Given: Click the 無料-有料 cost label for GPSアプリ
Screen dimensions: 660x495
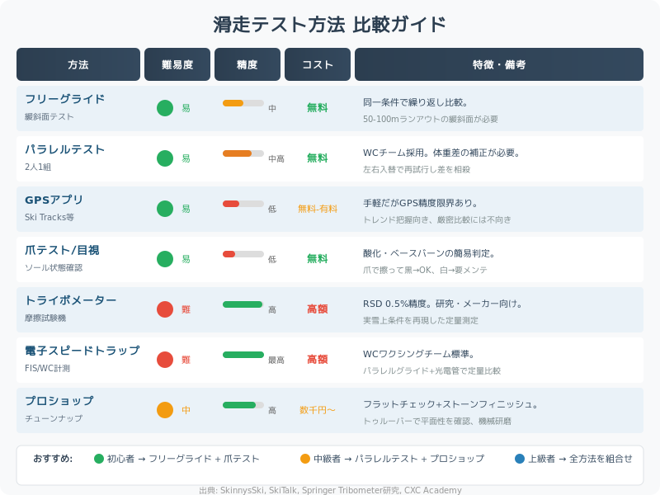Looking at the screenshot, I should click(318, 209).
